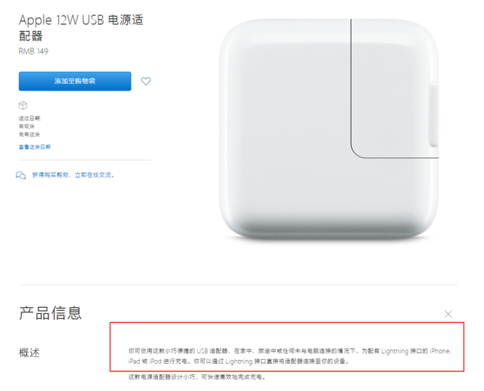Click the sentence 这款电源适配器设计小巧

click(x=197, y=377)
